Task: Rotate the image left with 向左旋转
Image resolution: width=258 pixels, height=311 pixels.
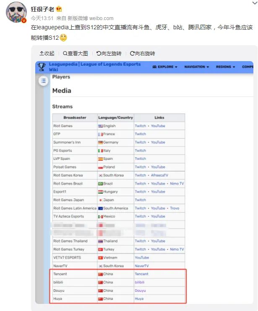Action: [x=109, y=54]
